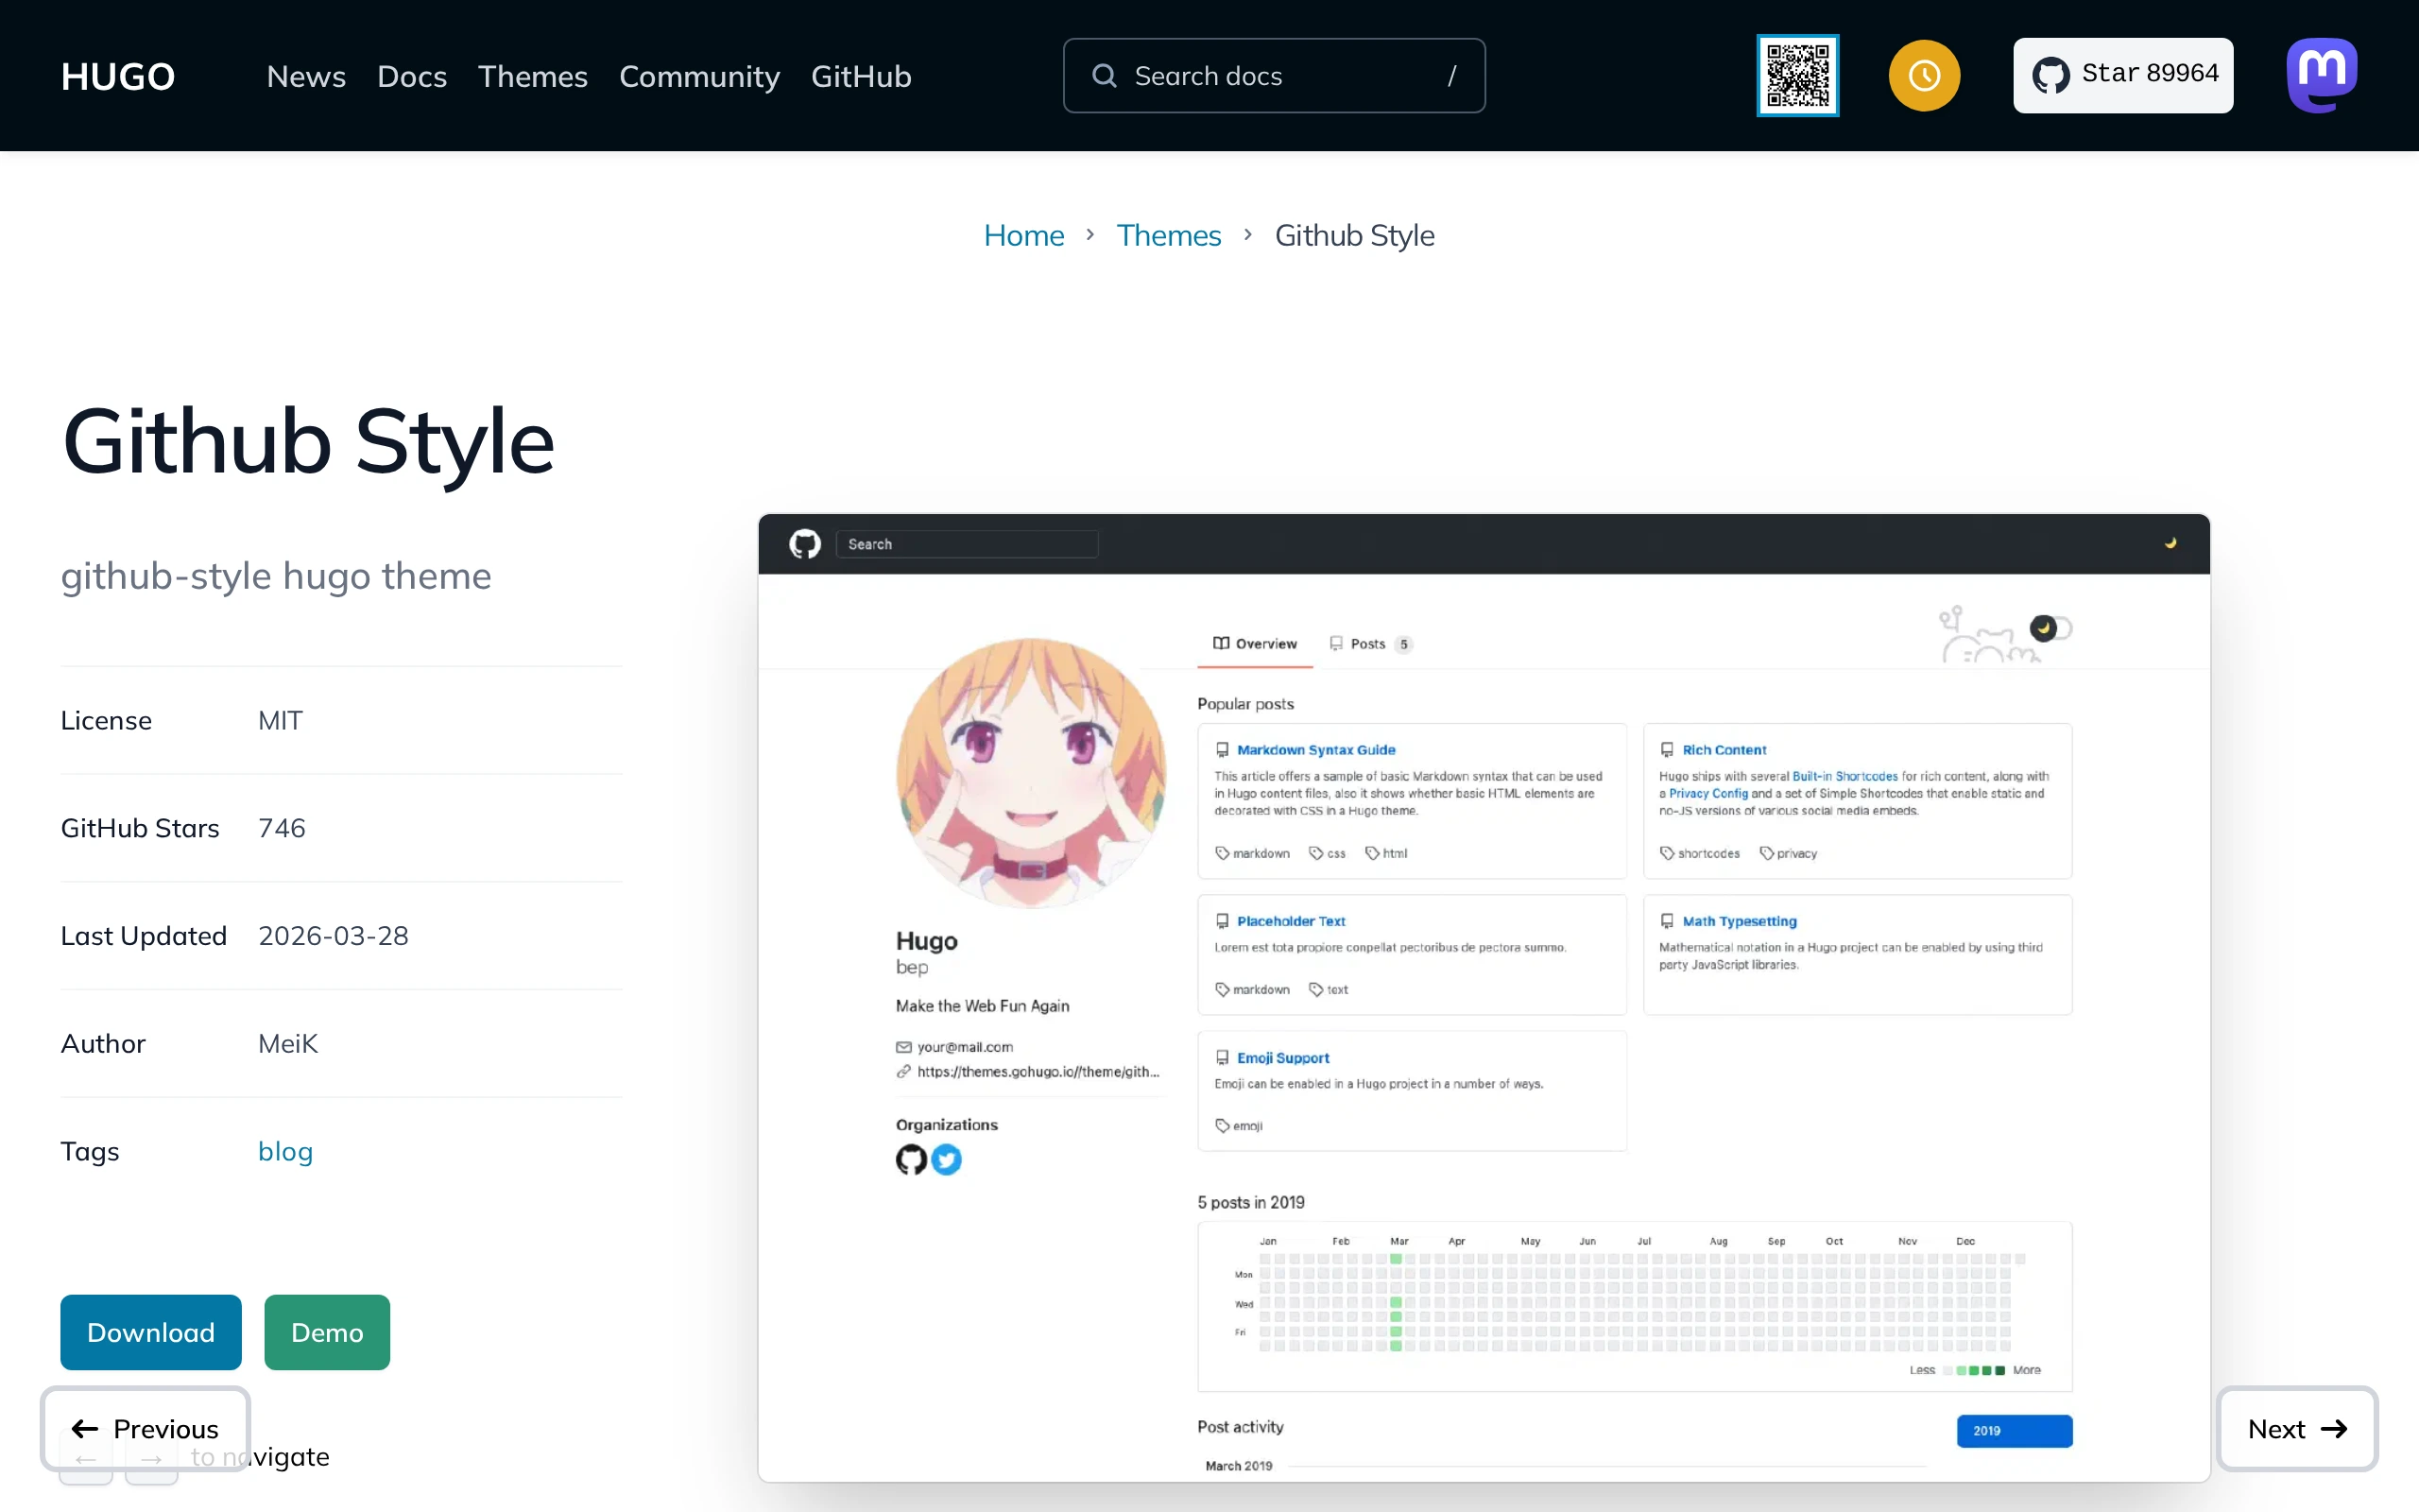Open the Community menu item
Screen dimensions: 2419x1512
[x=698, y=77]
